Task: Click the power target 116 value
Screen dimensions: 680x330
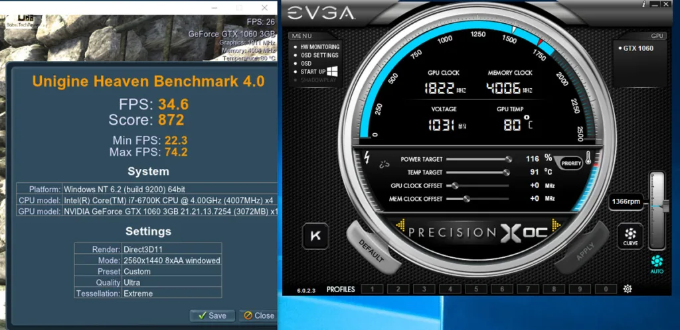Action: tap(532, 159)
